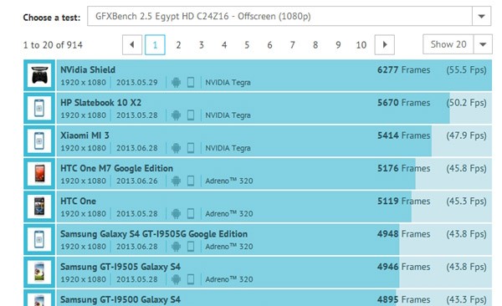Click the HTC One device picture icon
502x306 pixels.
(39, 207)
